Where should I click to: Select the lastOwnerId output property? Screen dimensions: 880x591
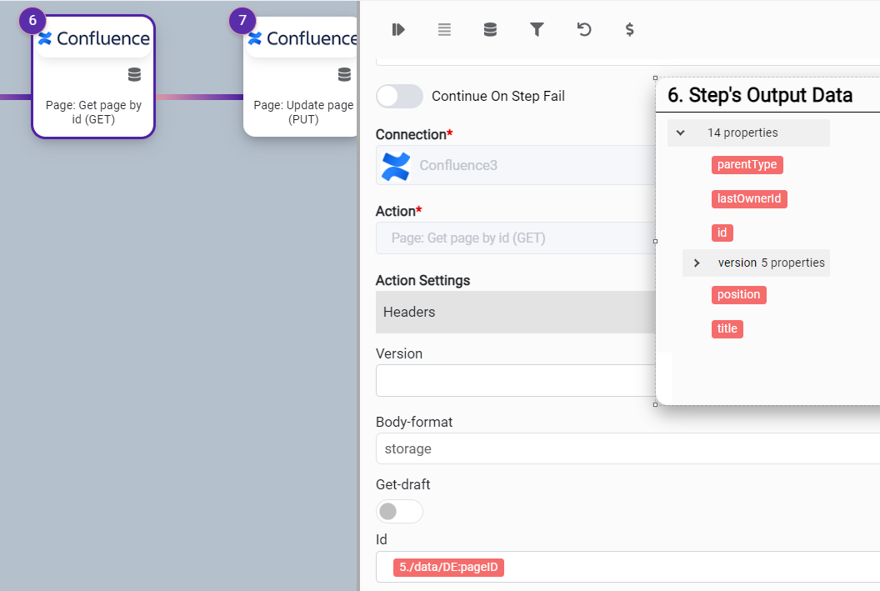[x=749, y=199]
